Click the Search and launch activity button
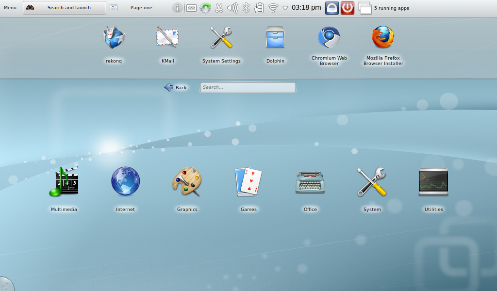 click(65, 8)
